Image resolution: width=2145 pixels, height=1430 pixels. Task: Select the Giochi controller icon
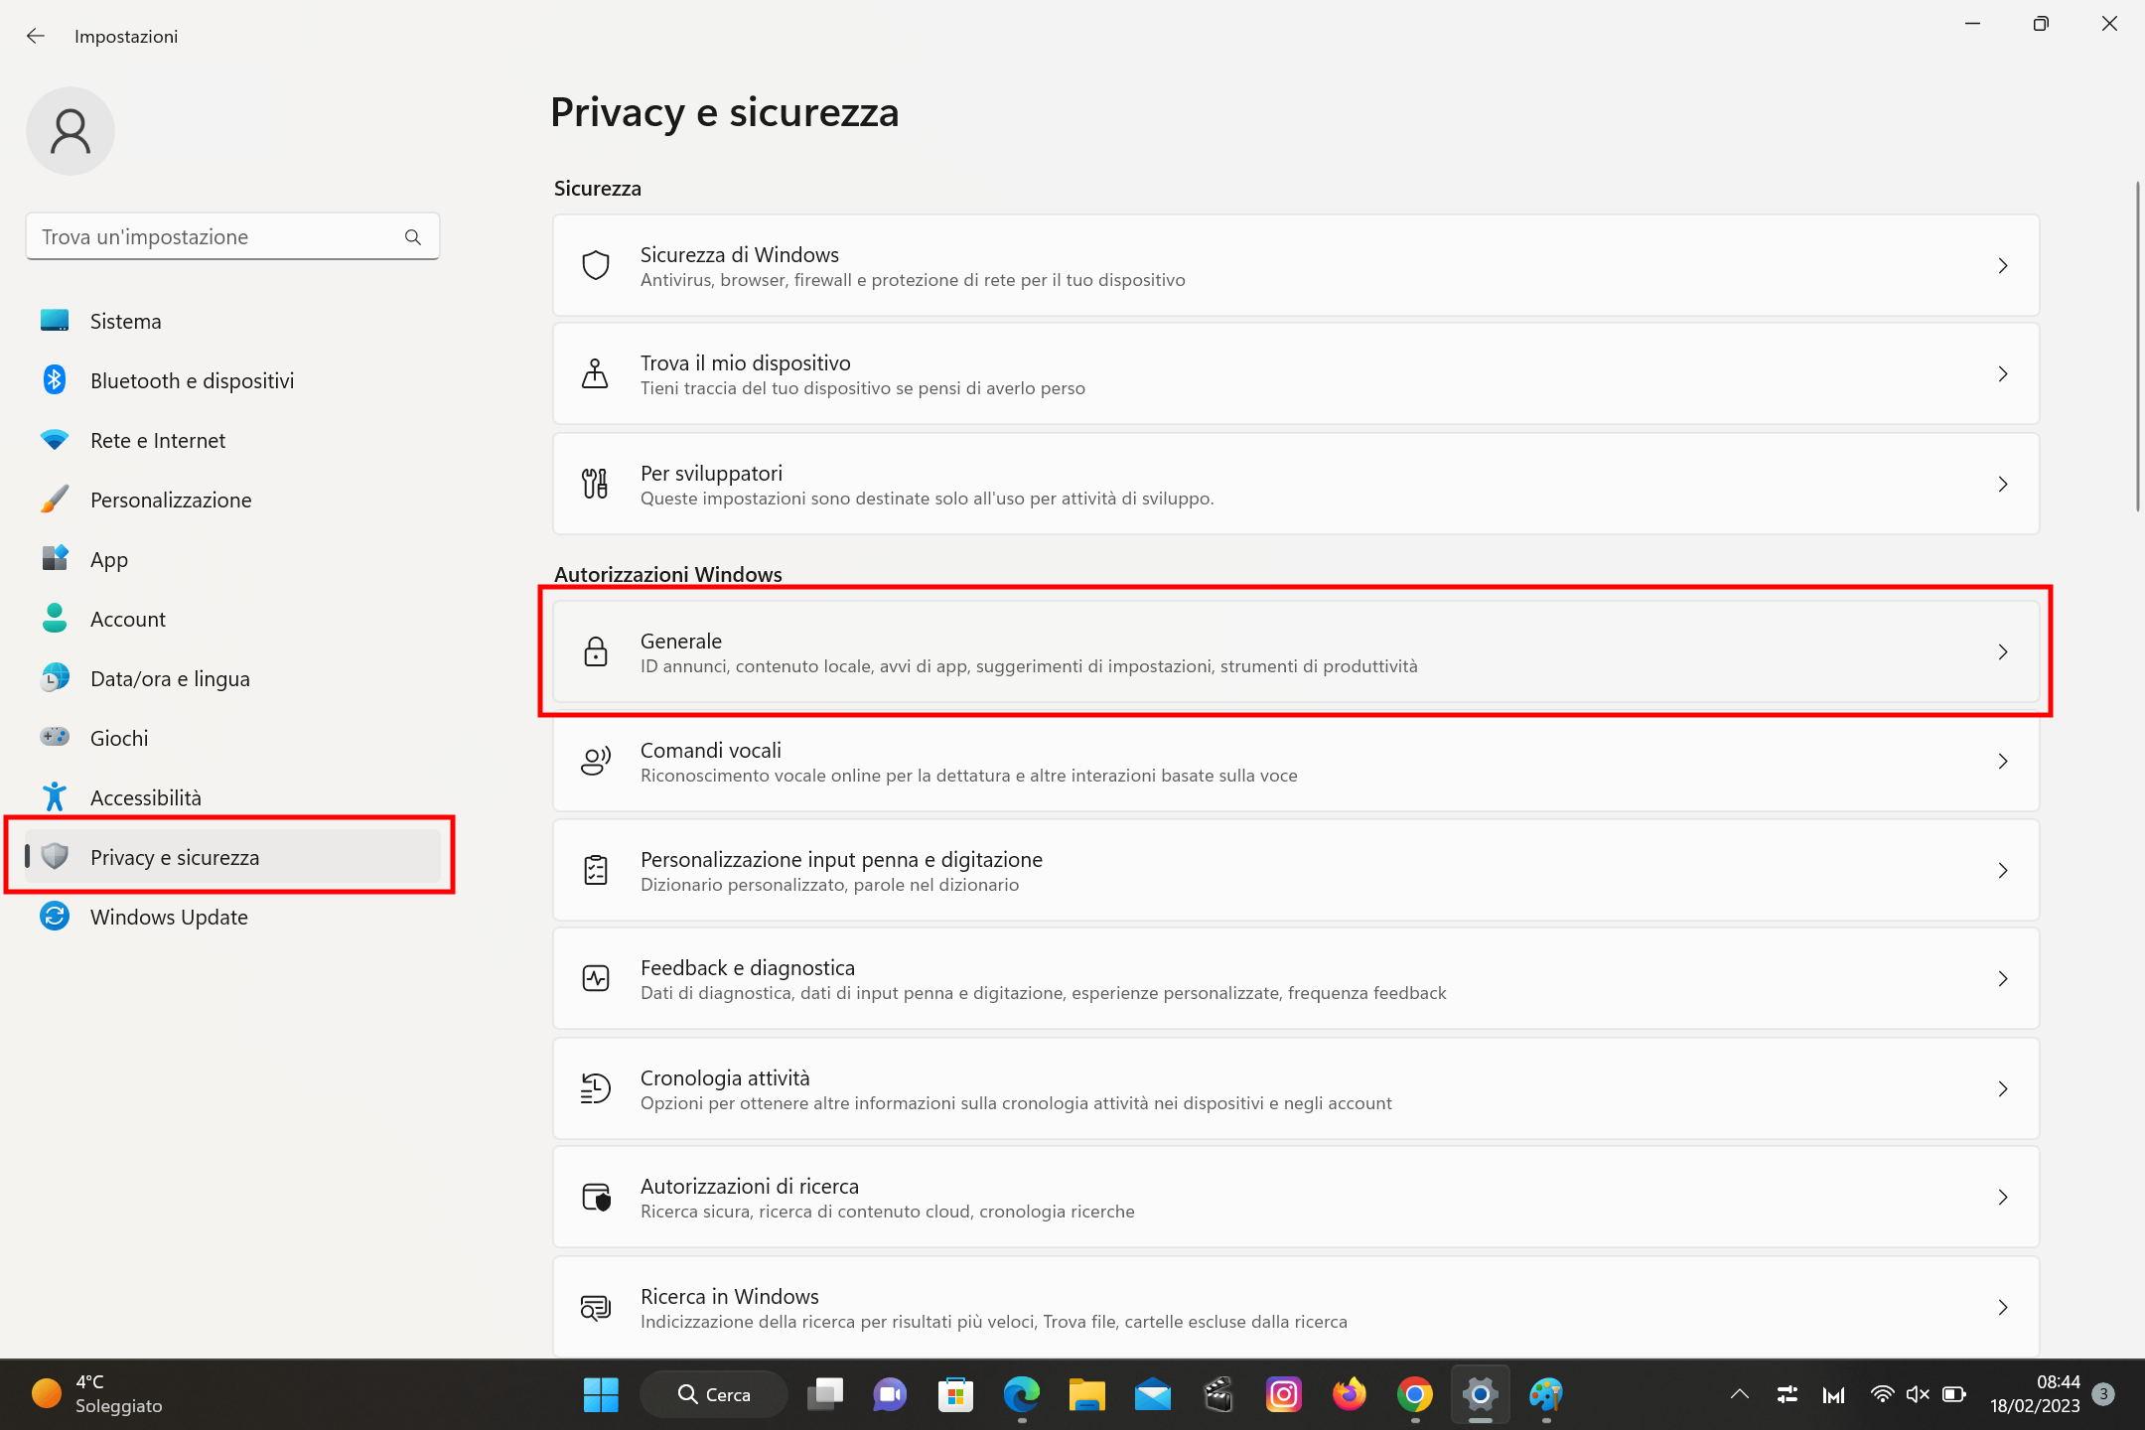(x=55, y=737)
